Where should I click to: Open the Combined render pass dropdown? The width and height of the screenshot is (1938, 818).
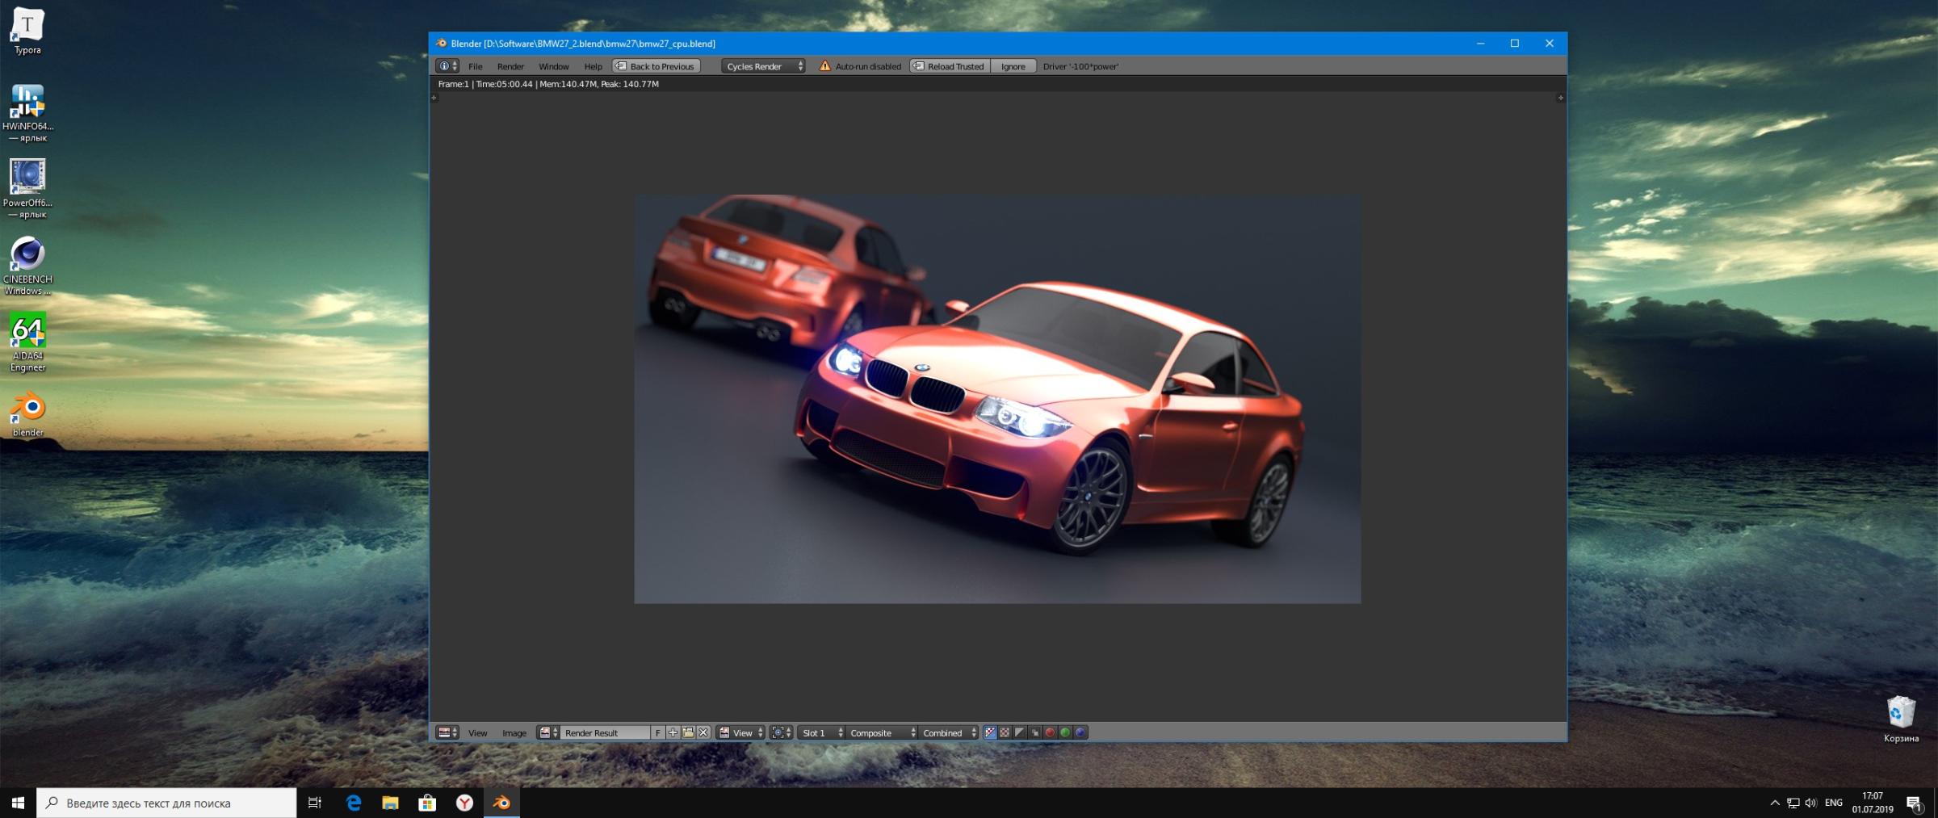pyautogui.click(x=950, y=732)
